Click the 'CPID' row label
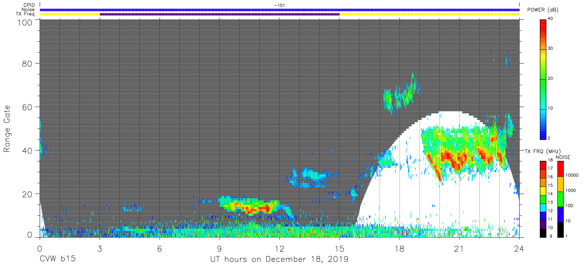Viewport: 584px width, 269px height. (x=29, y=5)
